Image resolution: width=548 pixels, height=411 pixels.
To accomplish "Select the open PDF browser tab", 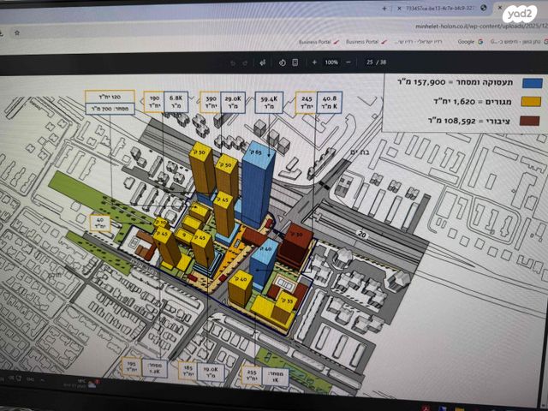I will click(441, 8).
